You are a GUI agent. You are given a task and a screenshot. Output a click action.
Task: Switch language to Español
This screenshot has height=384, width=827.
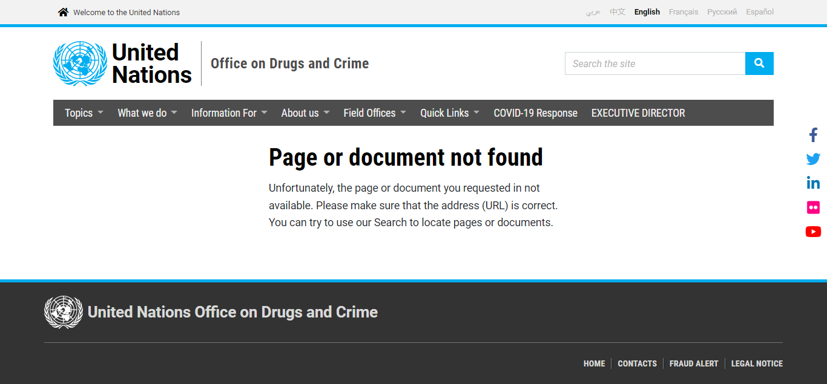tap(760, 12)
